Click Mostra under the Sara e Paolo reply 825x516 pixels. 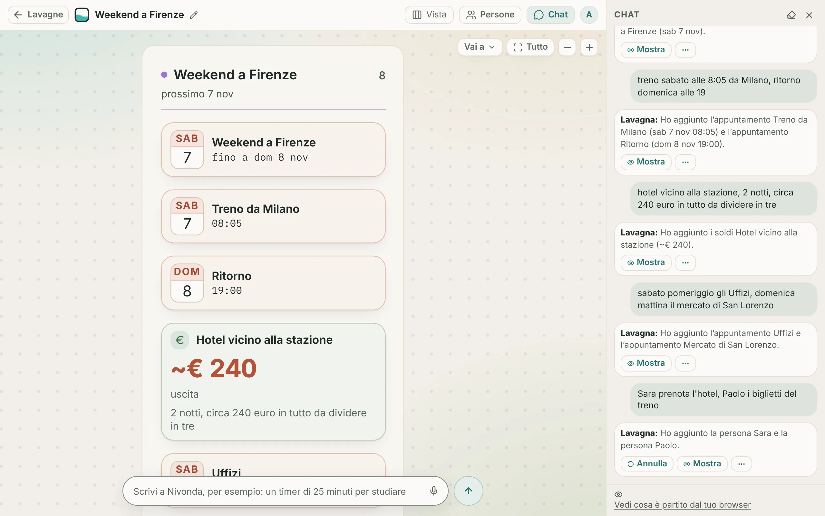702,464
